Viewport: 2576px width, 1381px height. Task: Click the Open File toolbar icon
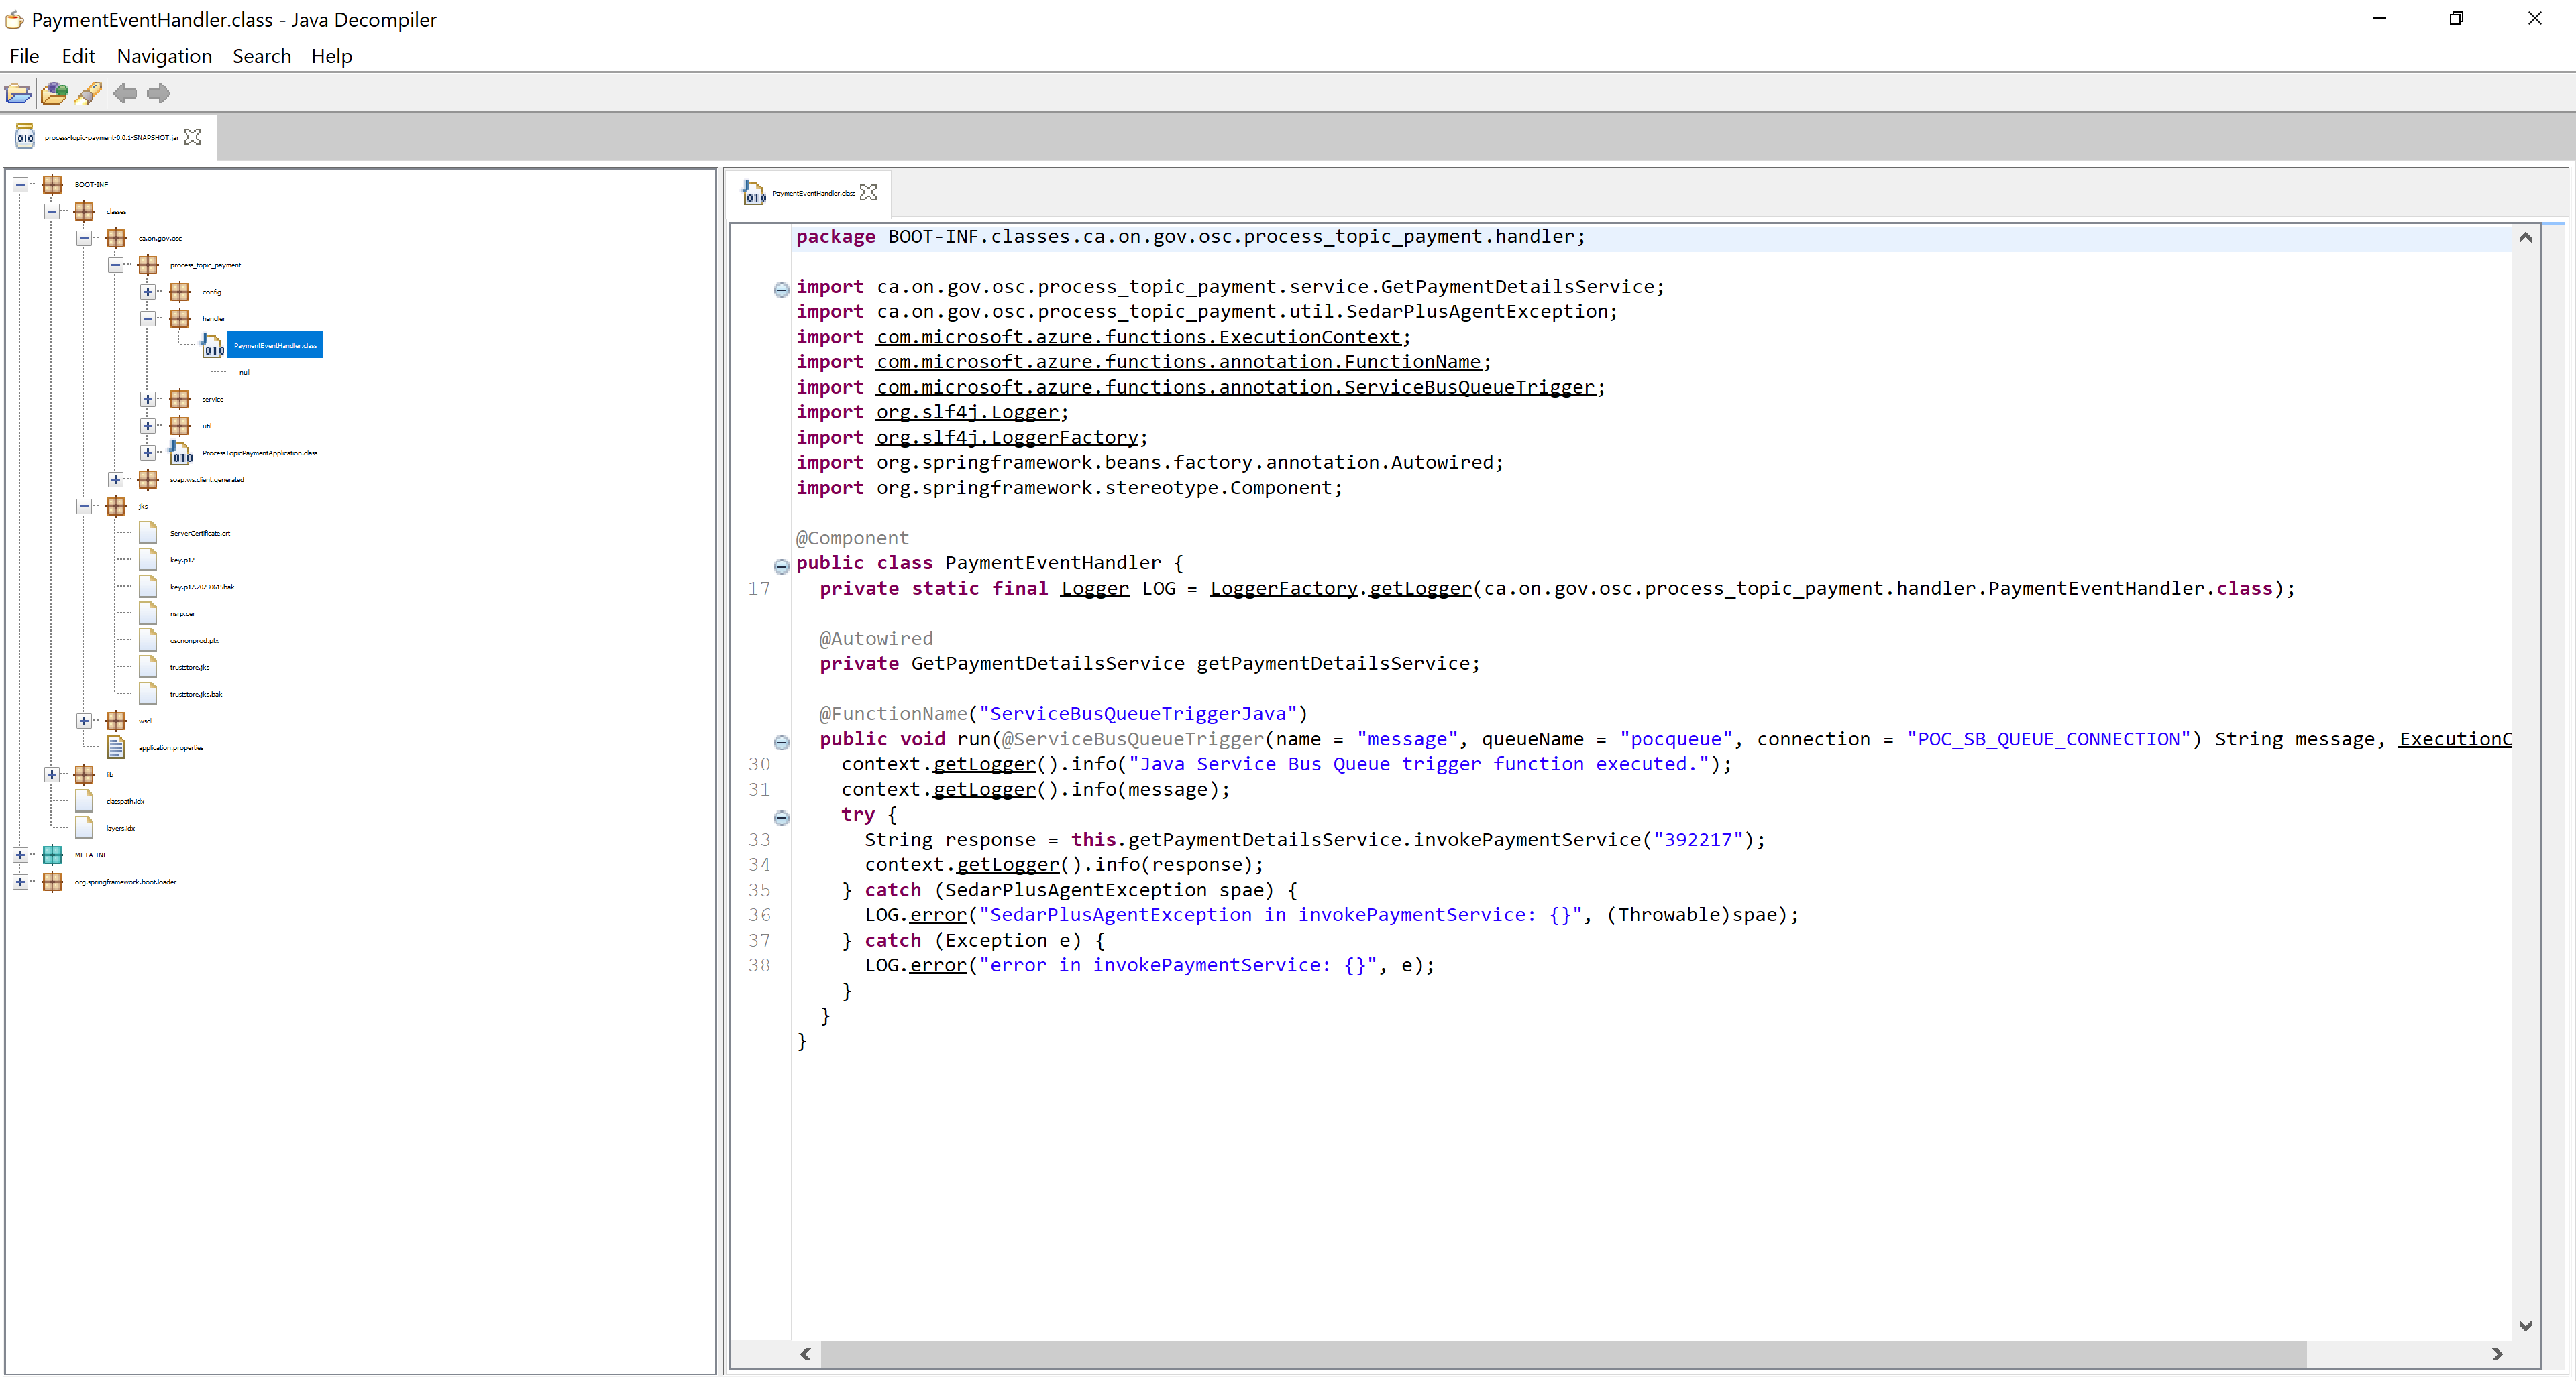pos(18,94)
